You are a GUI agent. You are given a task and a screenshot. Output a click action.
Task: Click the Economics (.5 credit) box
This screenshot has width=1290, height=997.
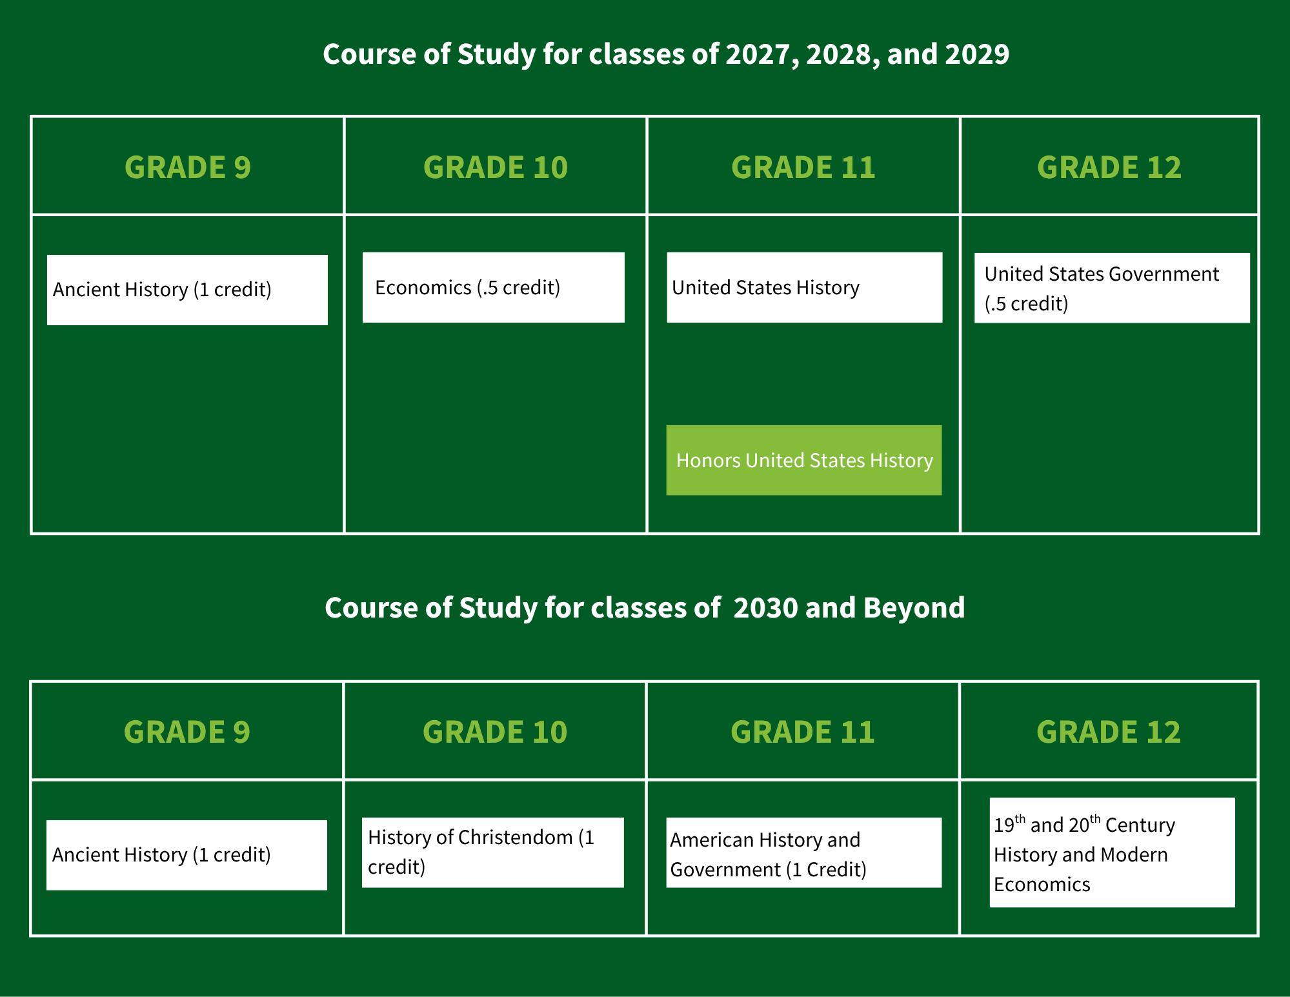click(494, 287)
